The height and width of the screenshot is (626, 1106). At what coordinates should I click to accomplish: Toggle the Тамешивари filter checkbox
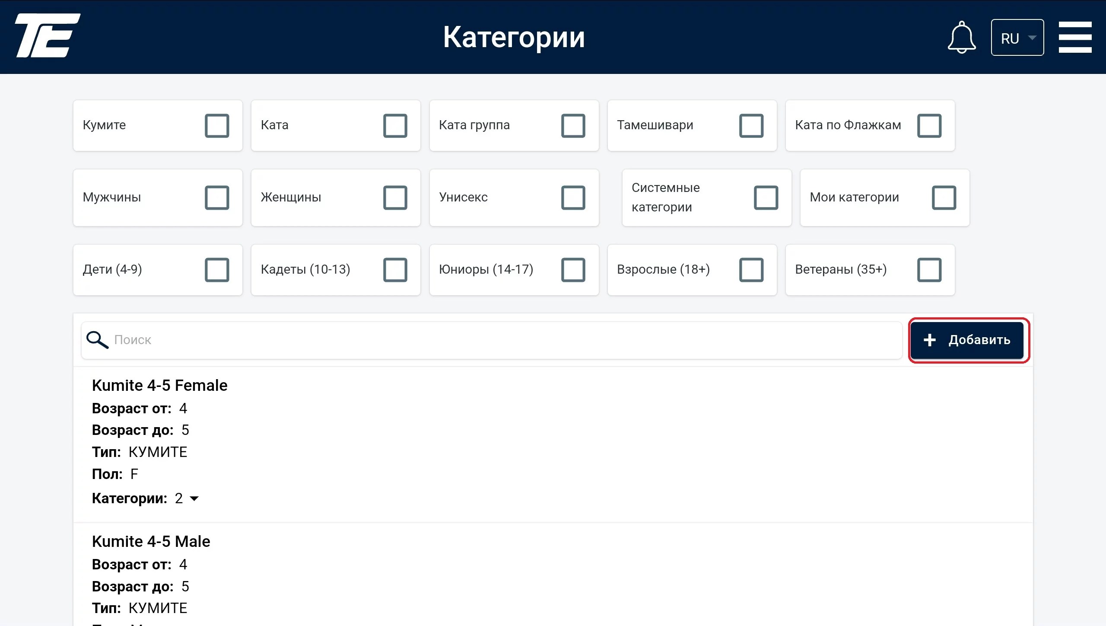click(751, 126)
